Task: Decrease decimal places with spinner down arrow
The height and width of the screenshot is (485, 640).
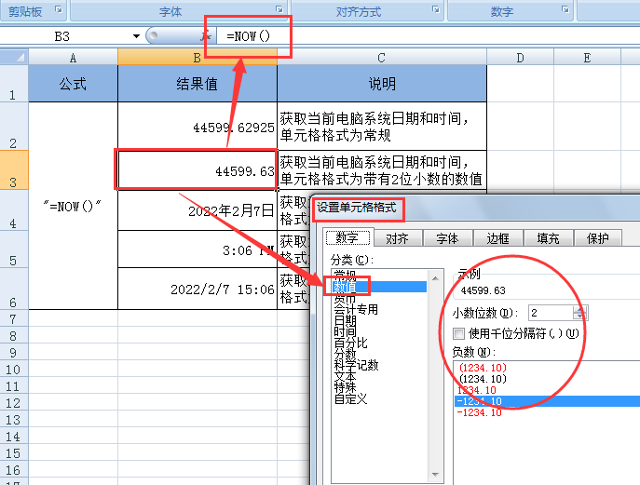Action: click(579, 317)
